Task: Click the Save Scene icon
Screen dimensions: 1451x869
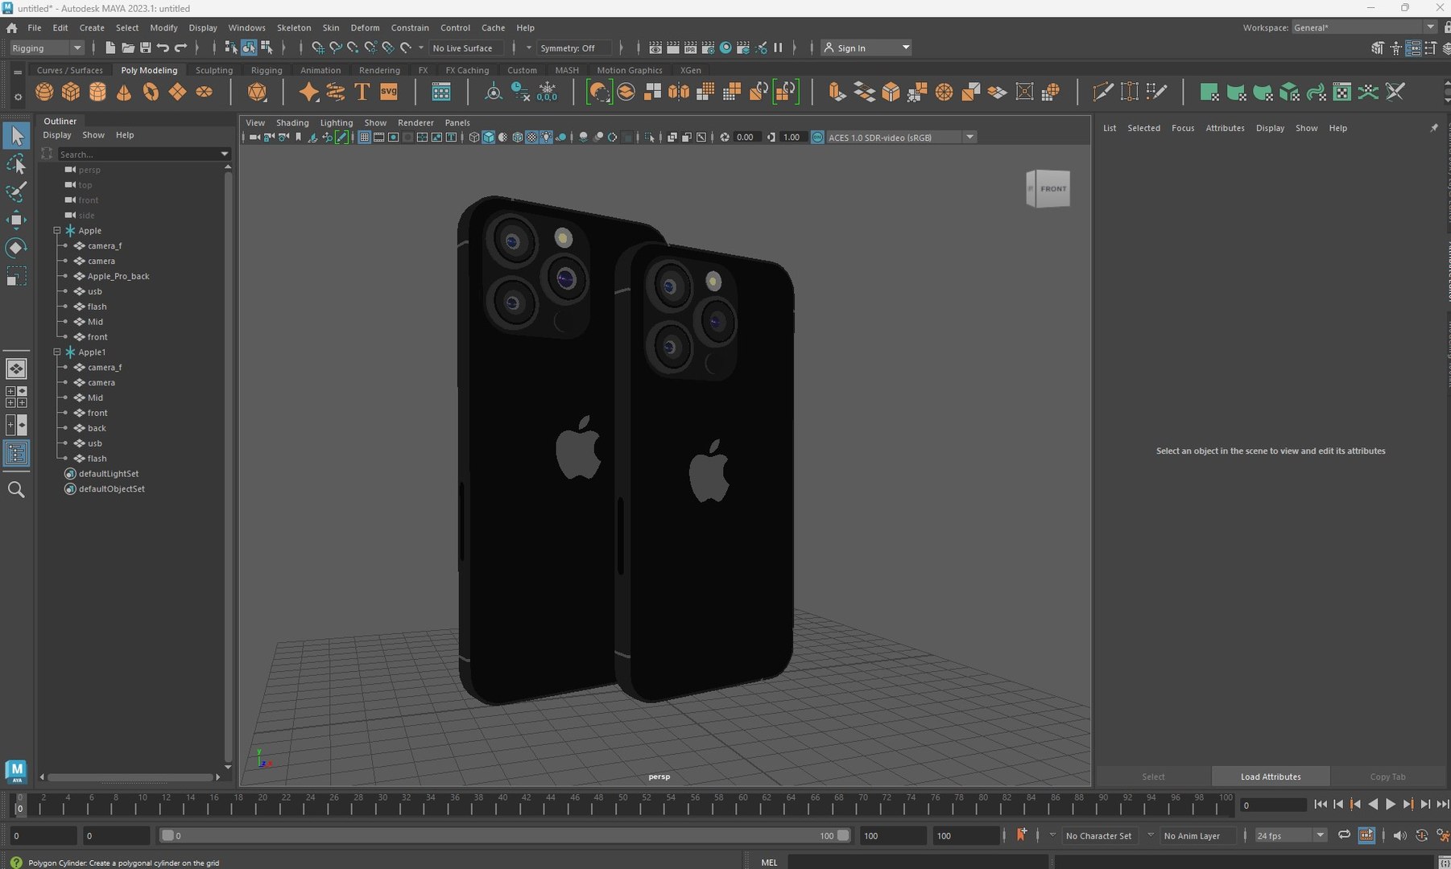Action: 145,48
